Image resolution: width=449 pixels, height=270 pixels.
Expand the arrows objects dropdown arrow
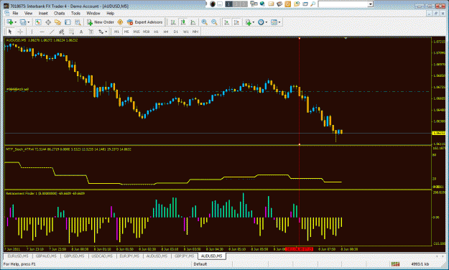pyautogui.click(x=106, y=32)
